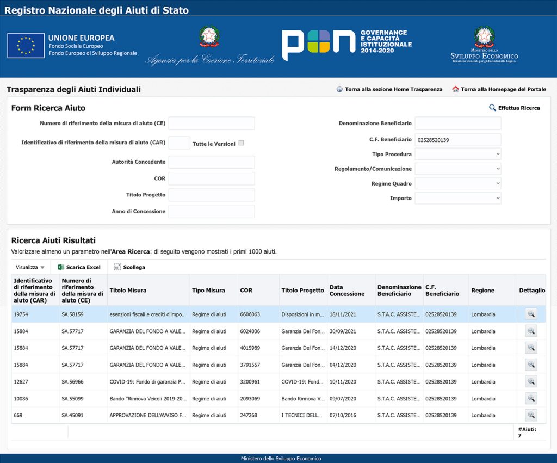Click the Scollega detach icon
This screenshot has height=463, width=557.
point(117,267)
